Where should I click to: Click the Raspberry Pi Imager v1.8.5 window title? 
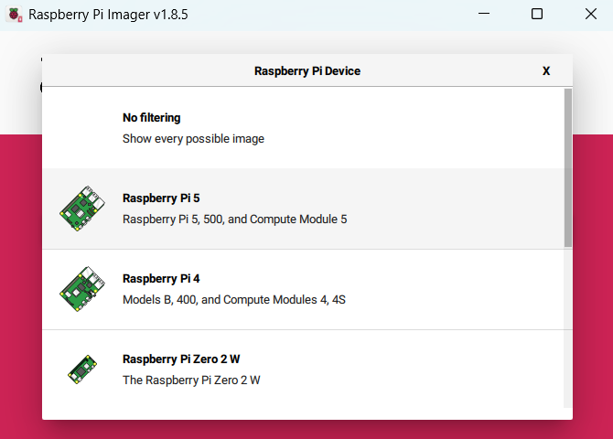coord(108,15)
